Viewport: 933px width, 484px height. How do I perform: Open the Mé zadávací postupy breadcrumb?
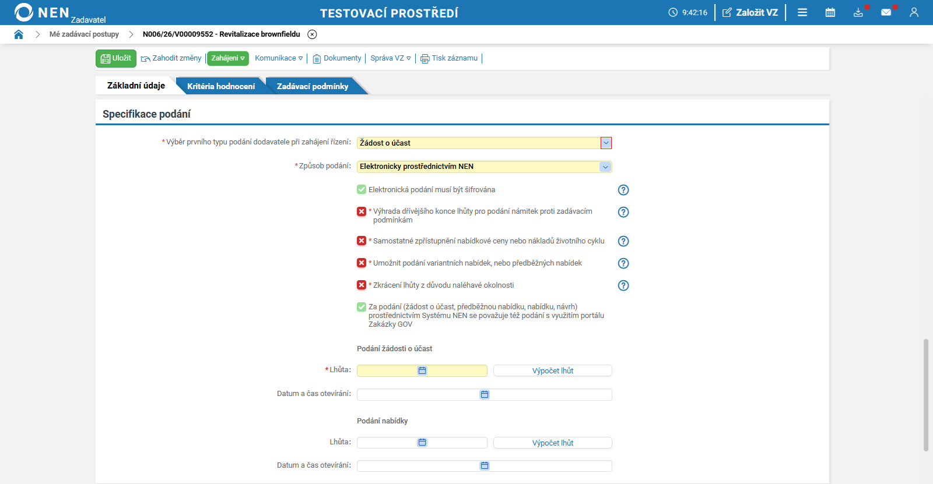pos(84,34)
